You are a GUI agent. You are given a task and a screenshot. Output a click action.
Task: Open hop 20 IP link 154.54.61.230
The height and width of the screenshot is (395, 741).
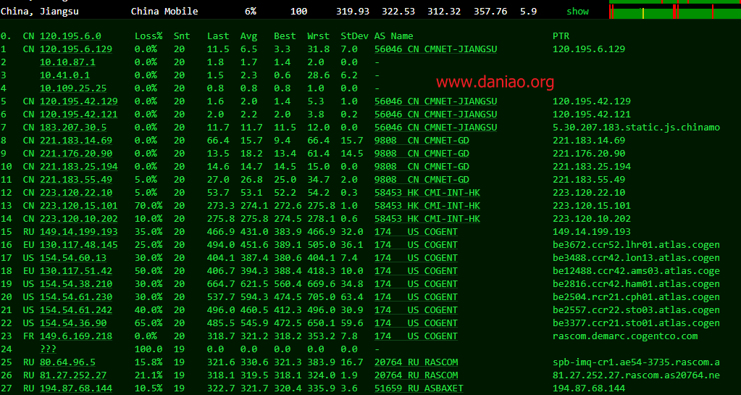76,297
